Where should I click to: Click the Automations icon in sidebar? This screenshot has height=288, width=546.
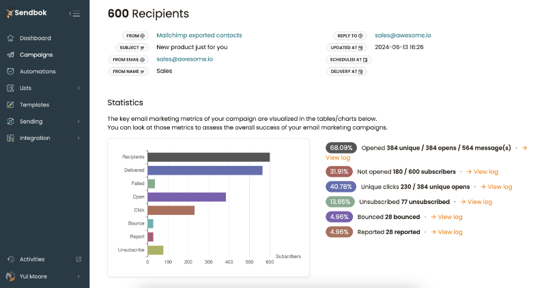point(10,72)
